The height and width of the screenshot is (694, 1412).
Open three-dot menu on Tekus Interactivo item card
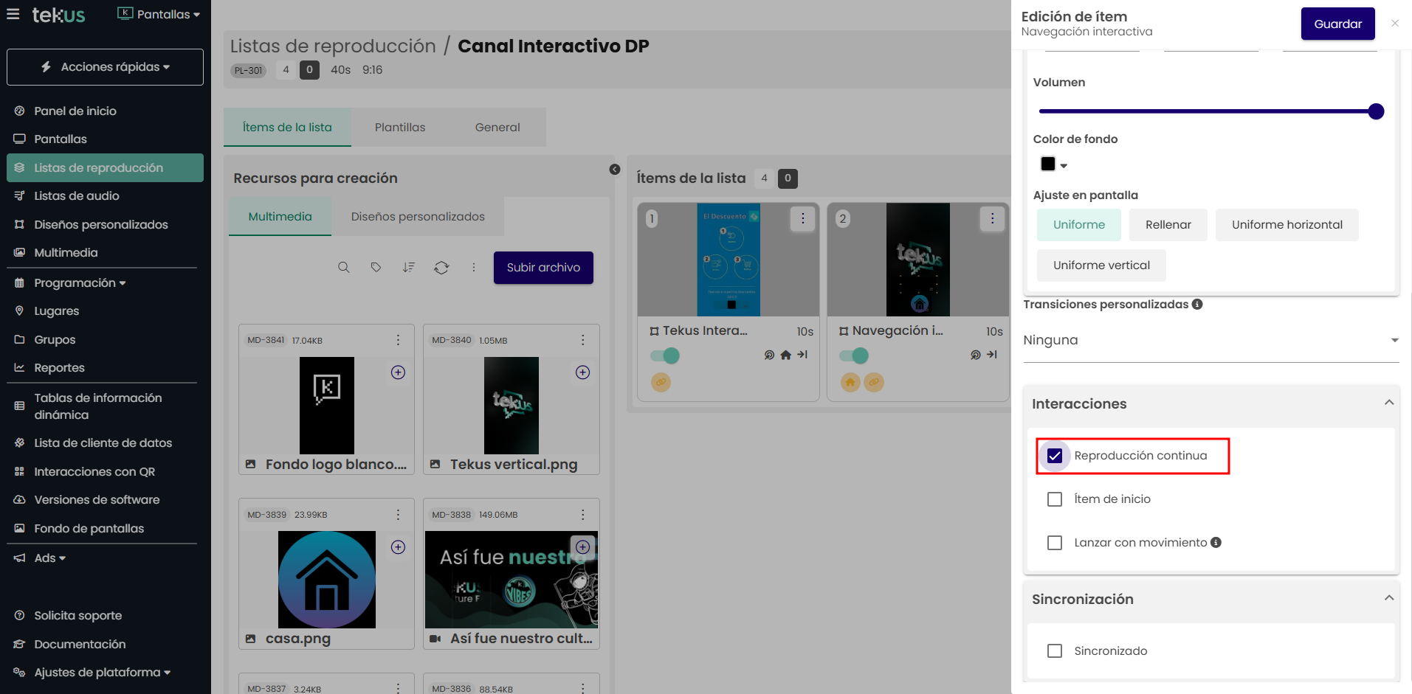[x=802, y=218]
